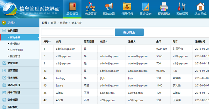Click nickname 王宝强
The height and width of the screenshot is (109, 209).
tap(177, 100)
